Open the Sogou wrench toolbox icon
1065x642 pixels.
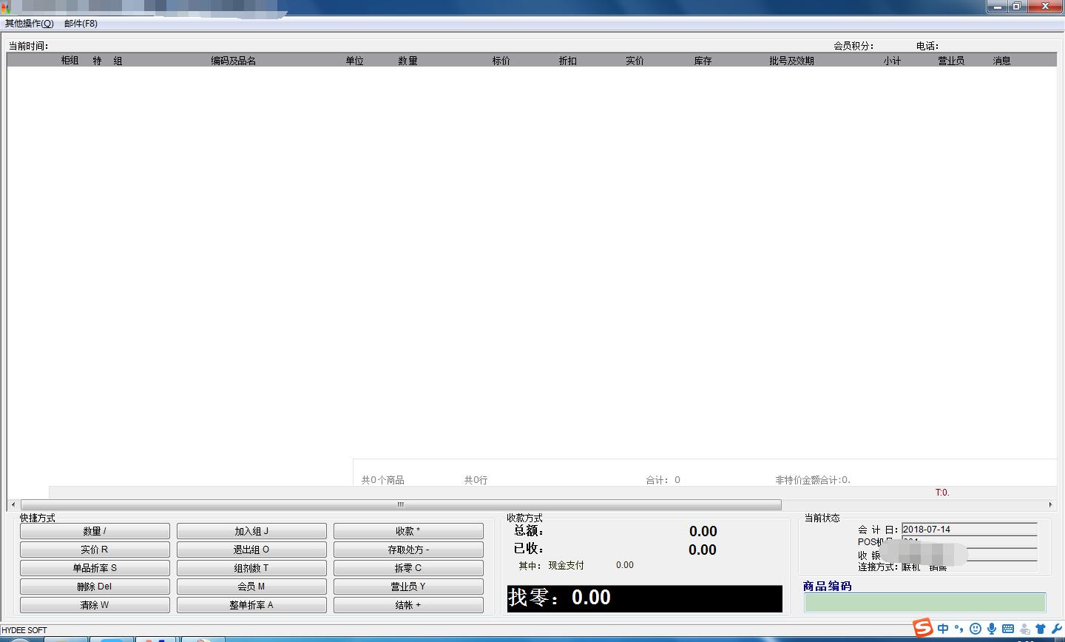pyautogui.click(x=1057, y=629)
